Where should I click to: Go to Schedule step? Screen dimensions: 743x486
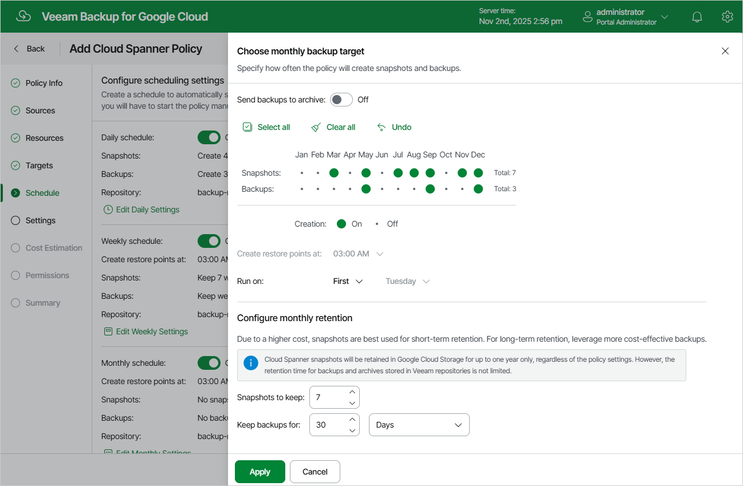click(42, 193)
